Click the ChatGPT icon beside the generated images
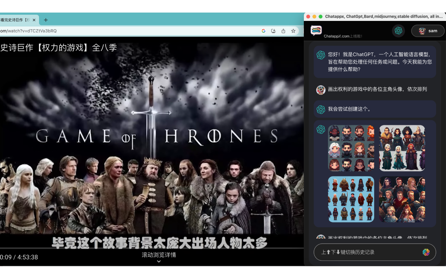Viewport: 446px width, 279px height. 321,129
